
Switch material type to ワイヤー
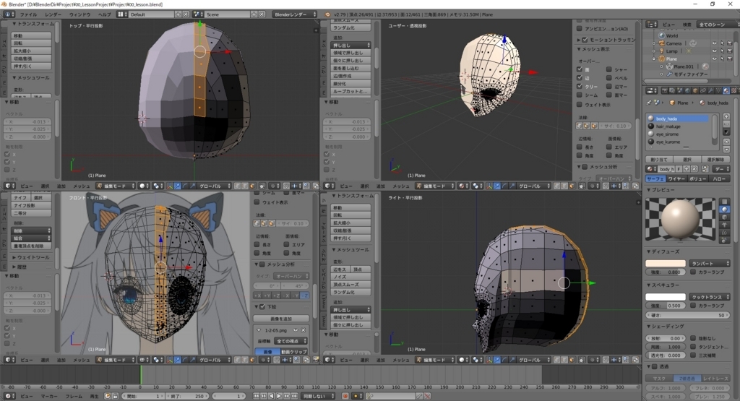click(x=677, y=178)
